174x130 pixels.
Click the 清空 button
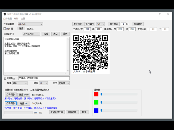pos(55,34)
